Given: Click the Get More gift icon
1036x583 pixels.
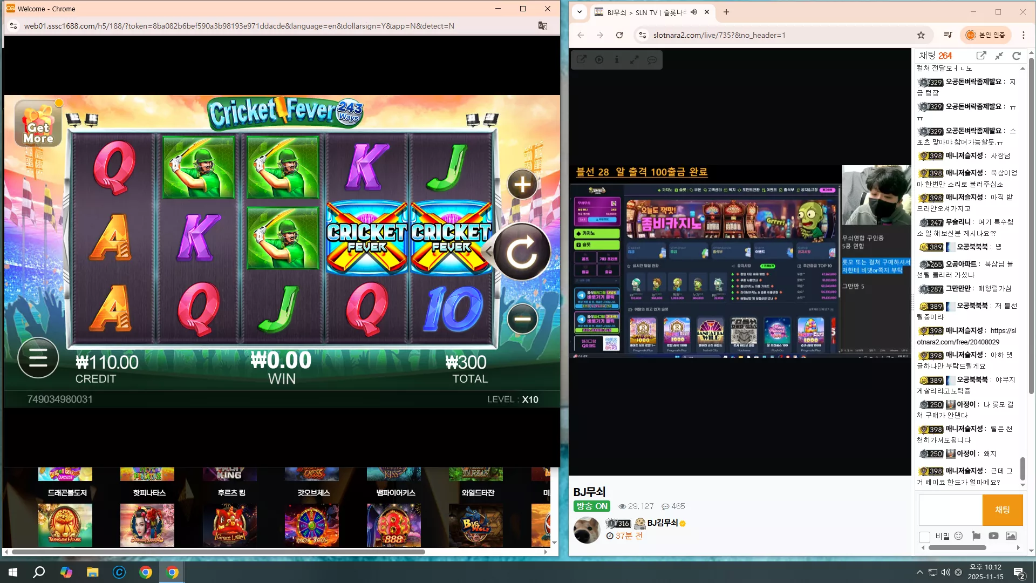Looking at the screenshot, I should [38, 123].
